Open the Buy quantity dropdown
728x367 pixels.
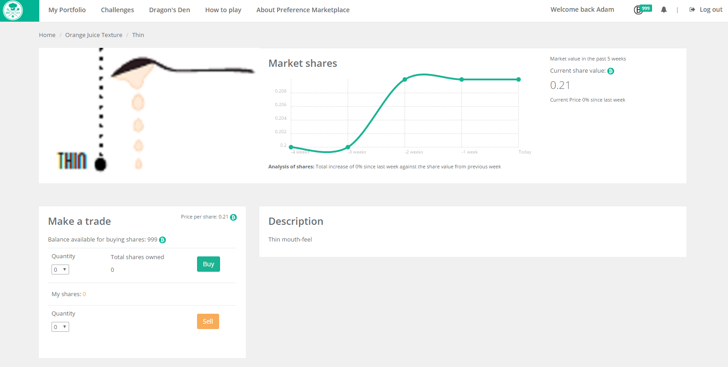click(x=60, y=269)
